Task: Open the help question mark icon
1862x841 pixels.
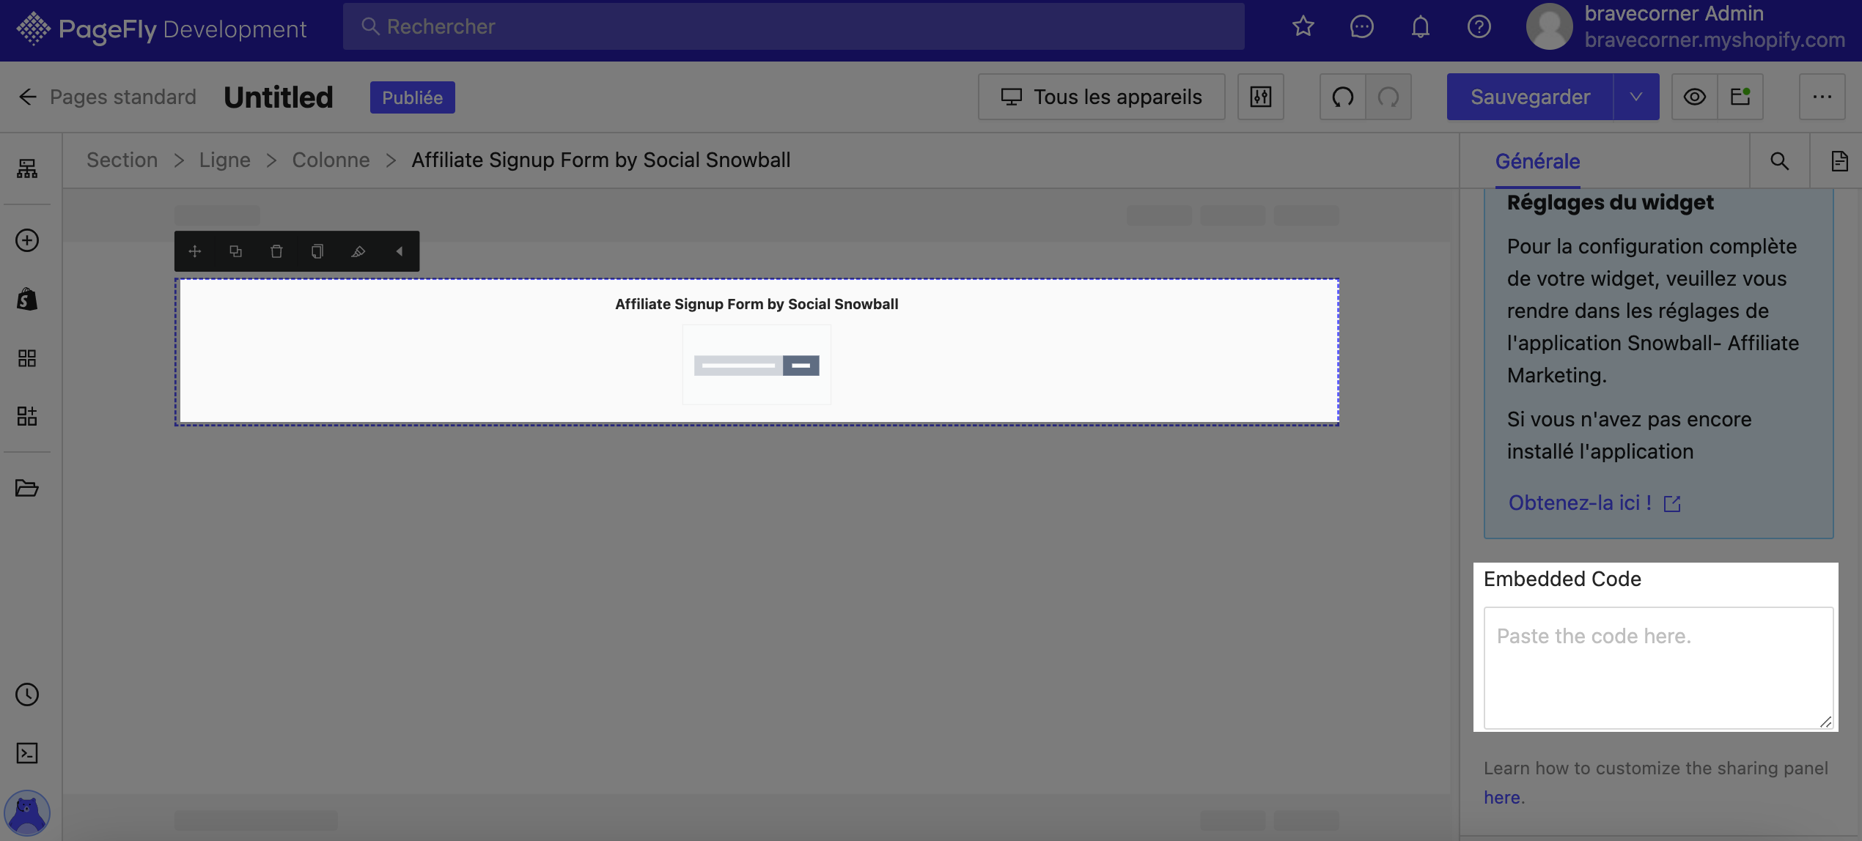Action: (x=1479, y=26)
